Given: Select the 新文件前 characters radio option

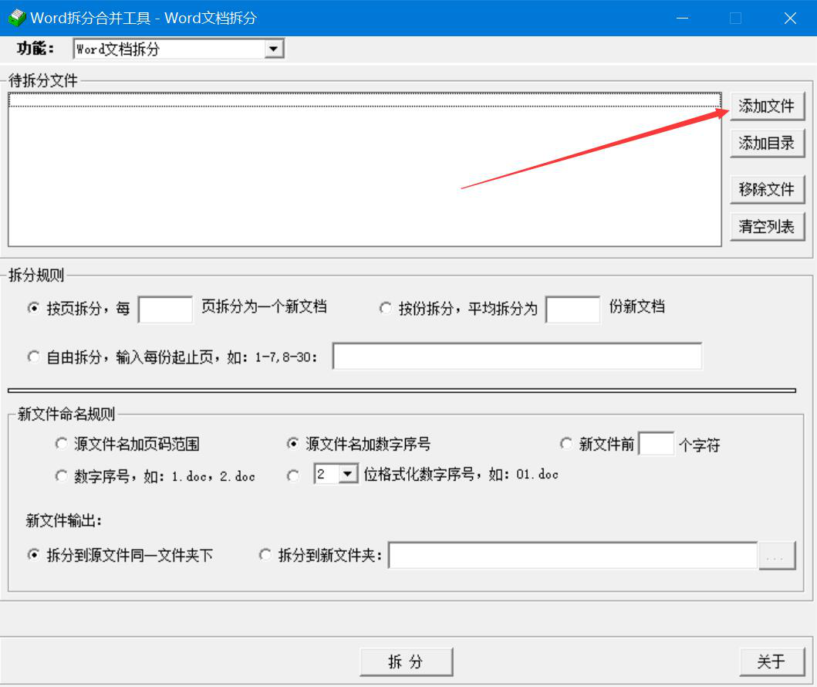Looking at the screenshot, I should pyautogui.click(x=565, y=444).
